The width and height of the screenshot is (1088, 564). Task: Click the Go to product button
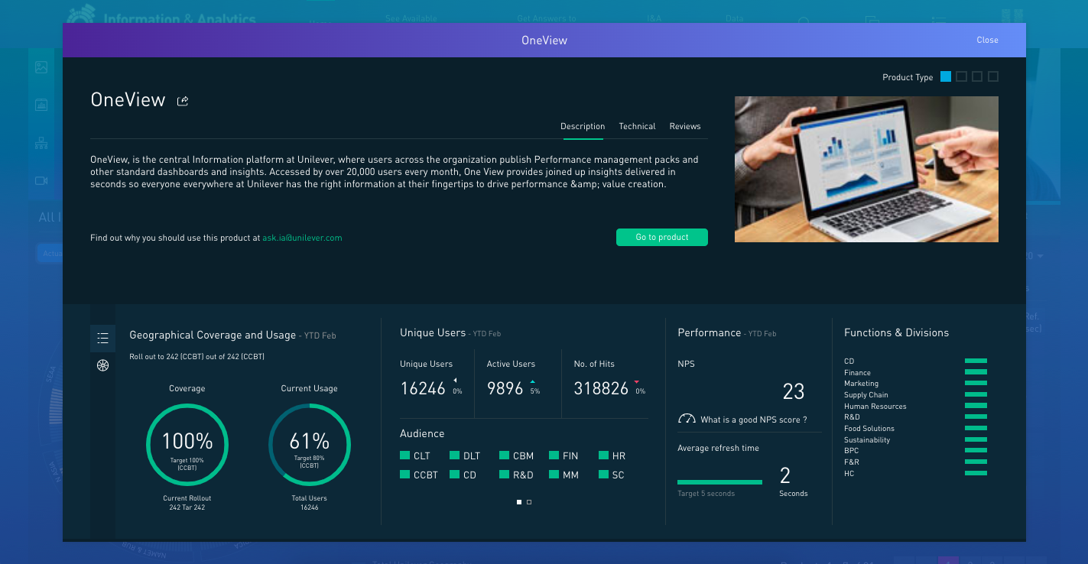coord(662,237)
